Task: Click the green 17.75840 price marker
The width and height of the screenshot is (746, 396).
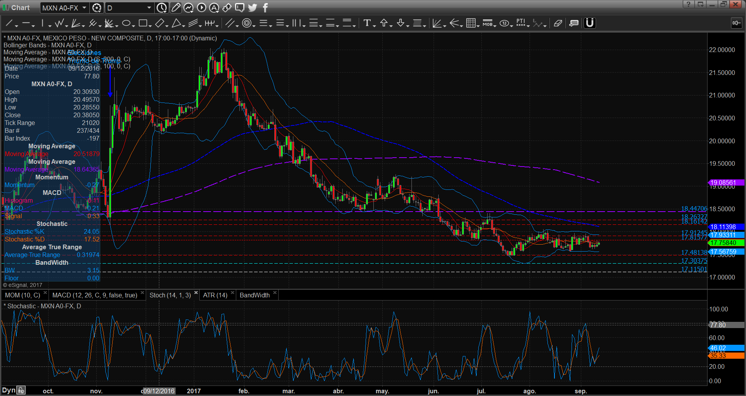Action: coord(726,243)
